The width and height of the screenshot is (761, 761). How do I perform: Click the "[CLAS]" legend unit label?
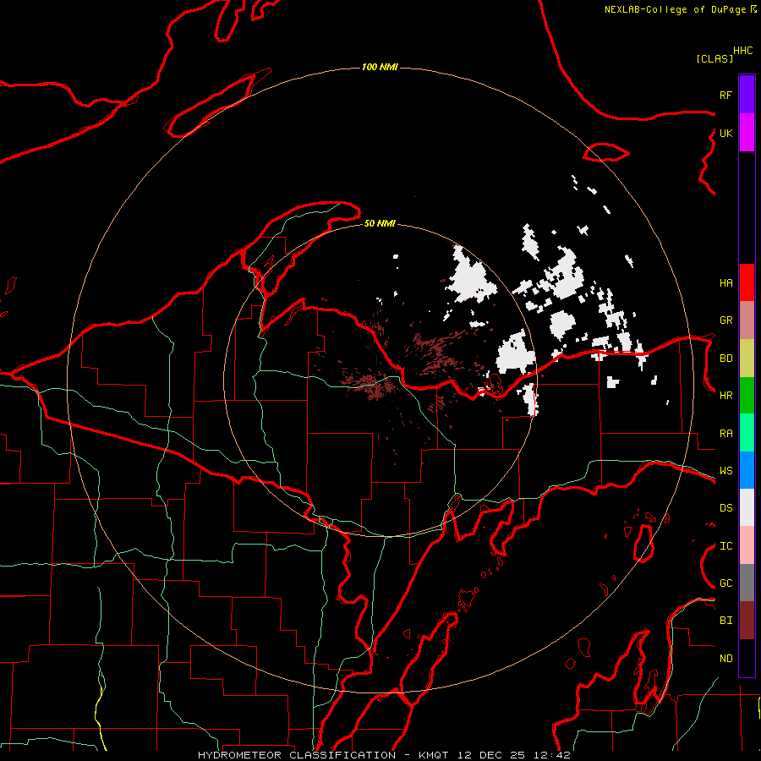[714, 59]
